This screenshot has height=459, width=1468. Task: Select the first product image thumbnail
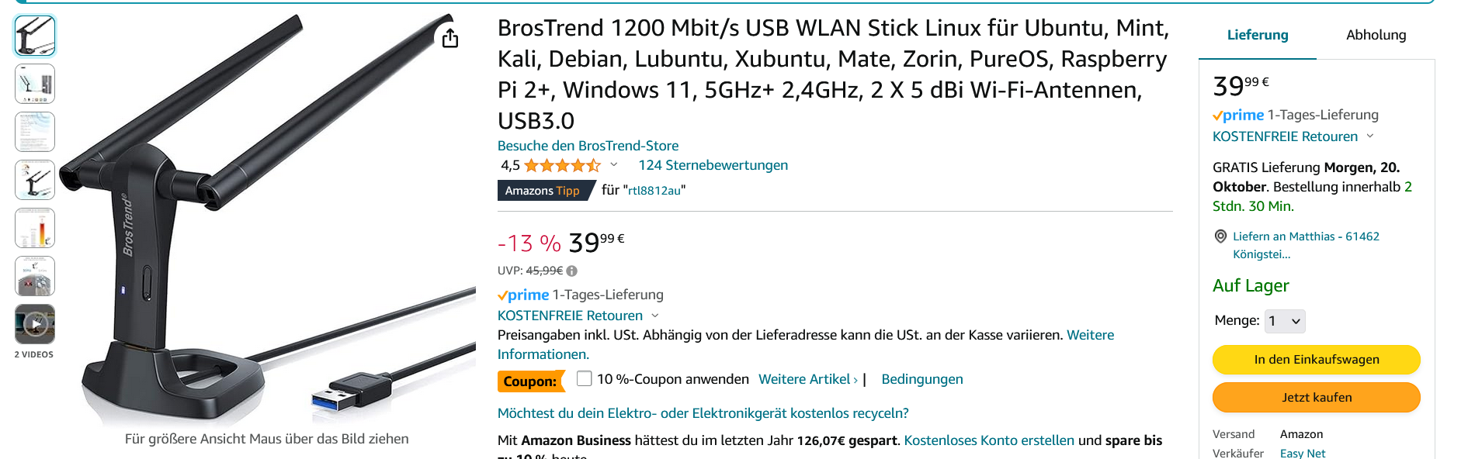(35, 36)
